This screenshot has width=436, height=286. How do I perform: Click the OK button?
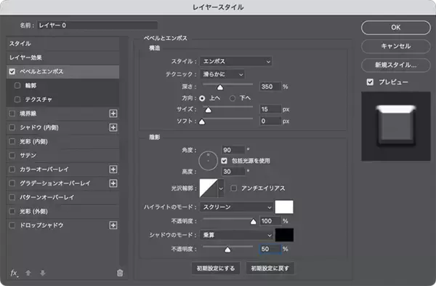pyautogui.click(x=396, y=28)
